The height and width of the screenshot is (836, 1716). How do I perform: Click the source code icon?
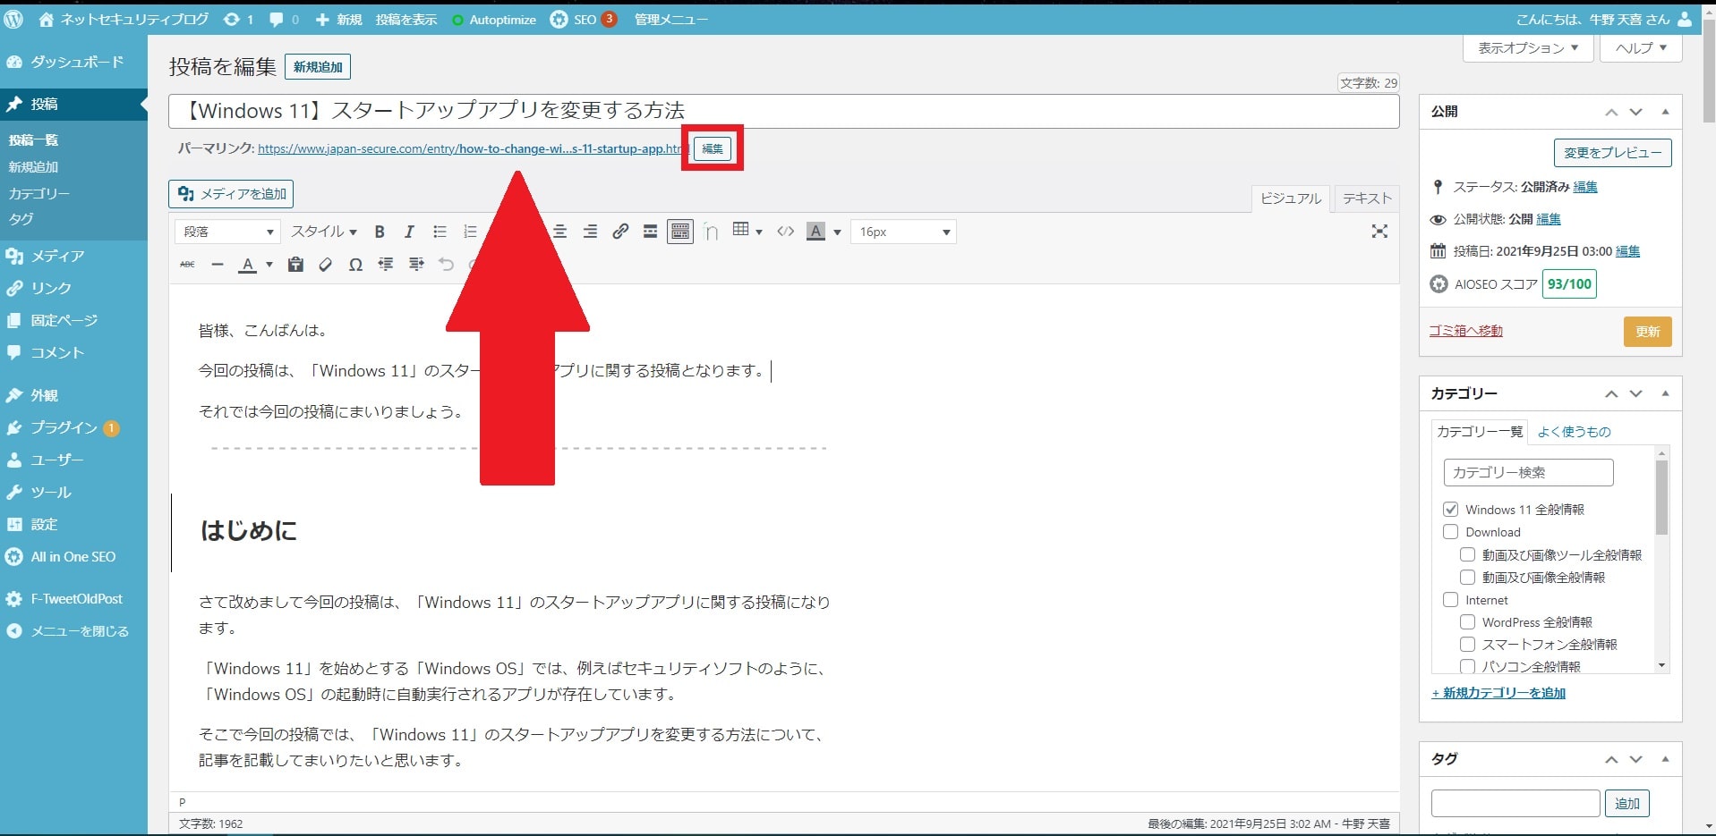point(785,232)
